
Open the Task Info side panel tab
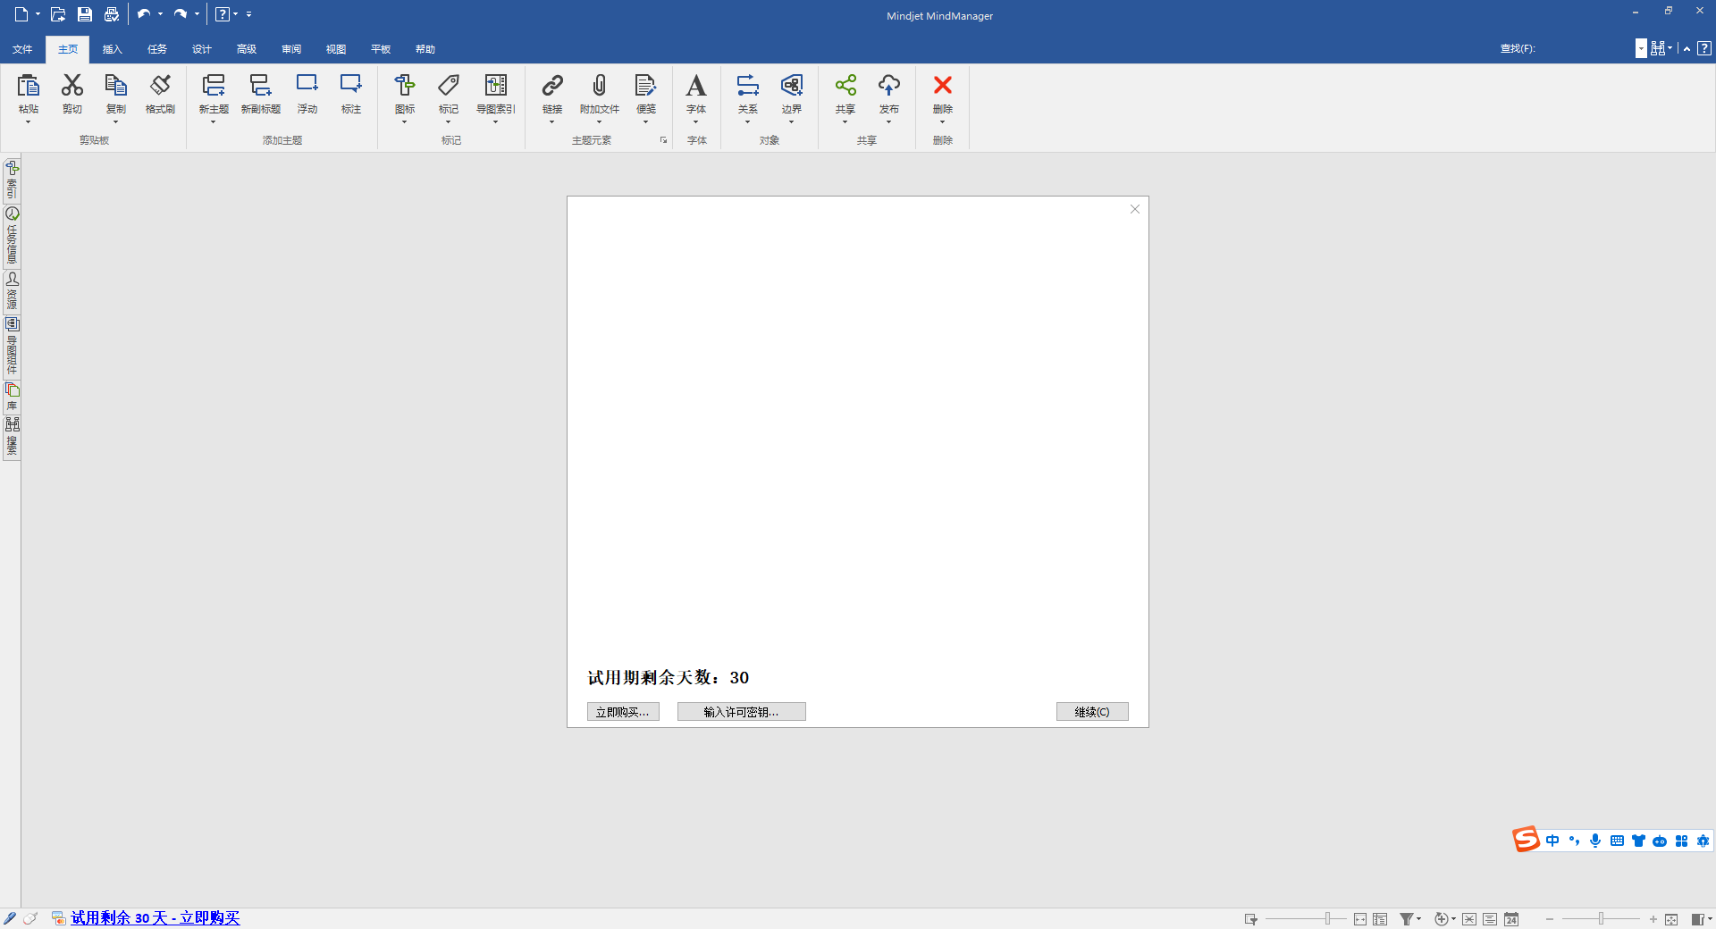pyautogui.click(x=12, y=236)
